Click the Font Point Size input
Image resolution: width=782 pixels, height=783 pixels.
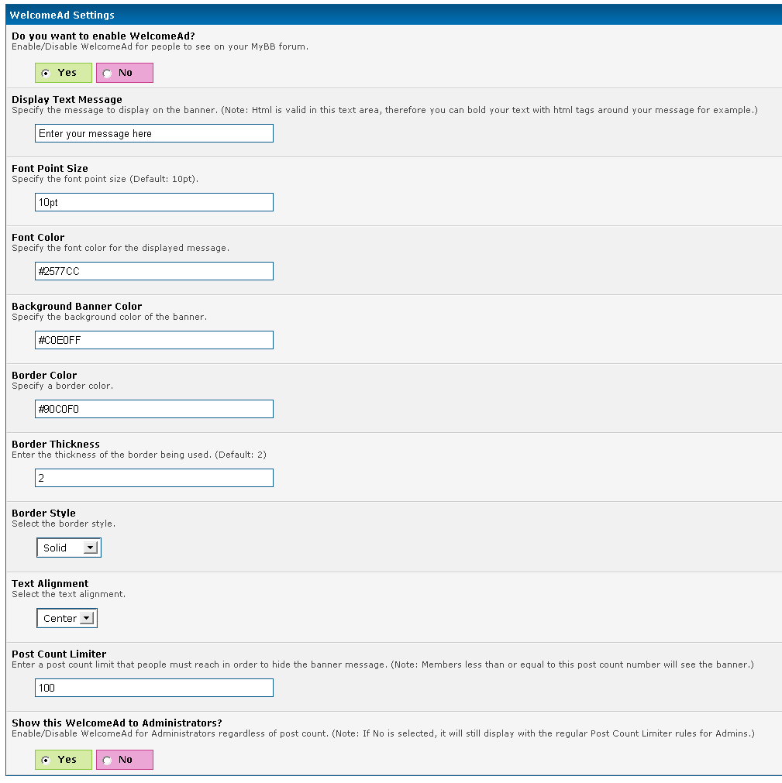154,203
